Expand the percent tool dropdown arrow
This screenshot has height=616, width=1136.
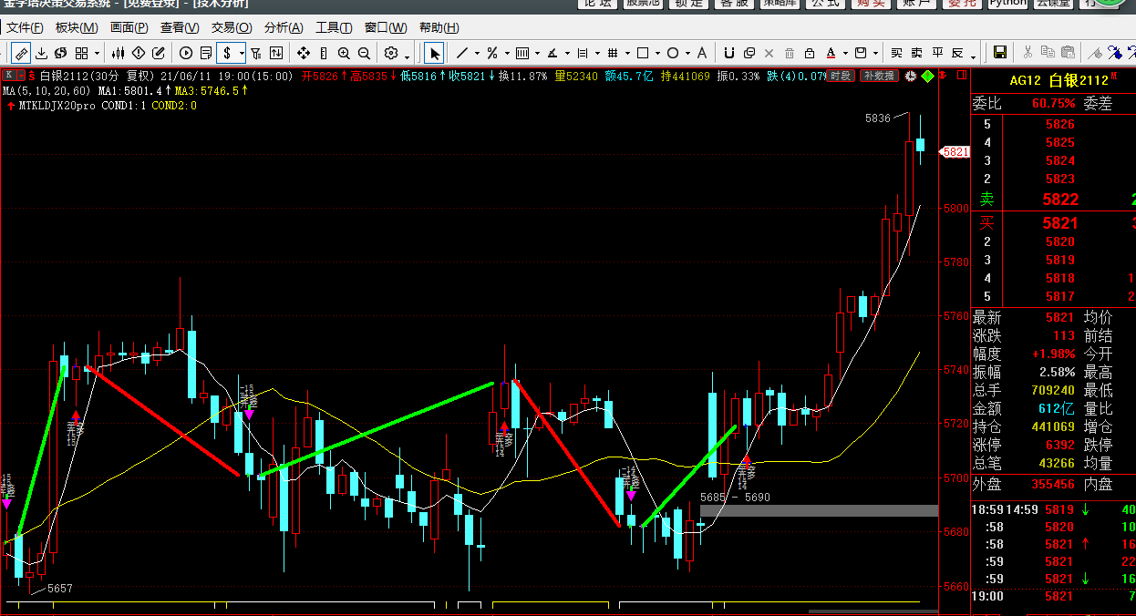coord(507,53)
